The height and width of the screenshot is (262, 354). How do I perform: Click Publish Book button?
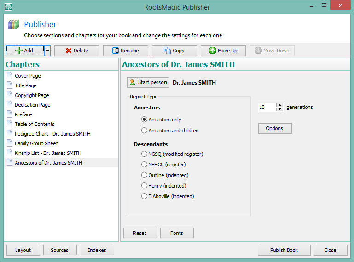284,250
